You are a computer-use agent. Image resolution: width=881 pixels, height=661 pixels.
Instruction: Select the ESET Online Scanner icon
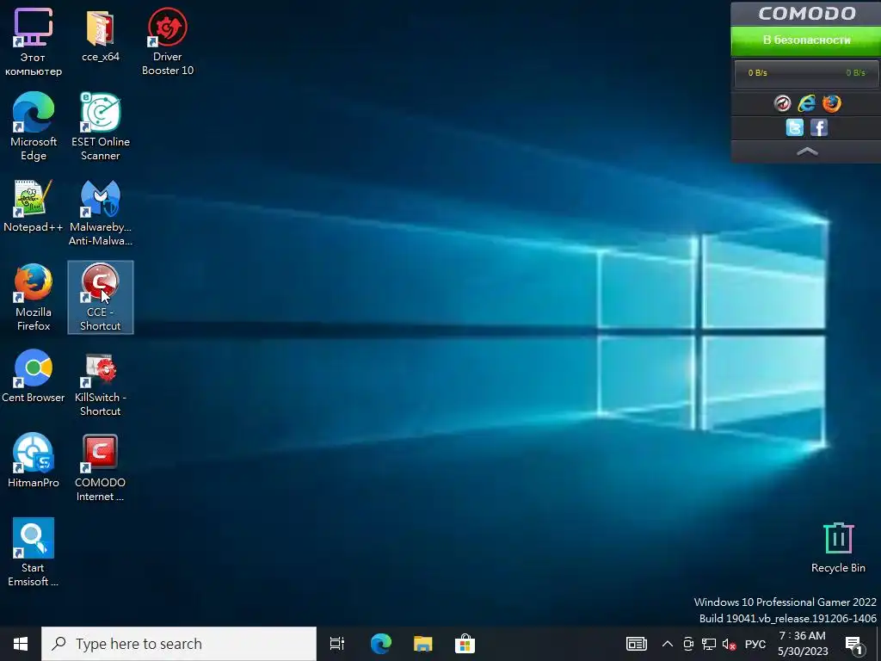[101, 127]
